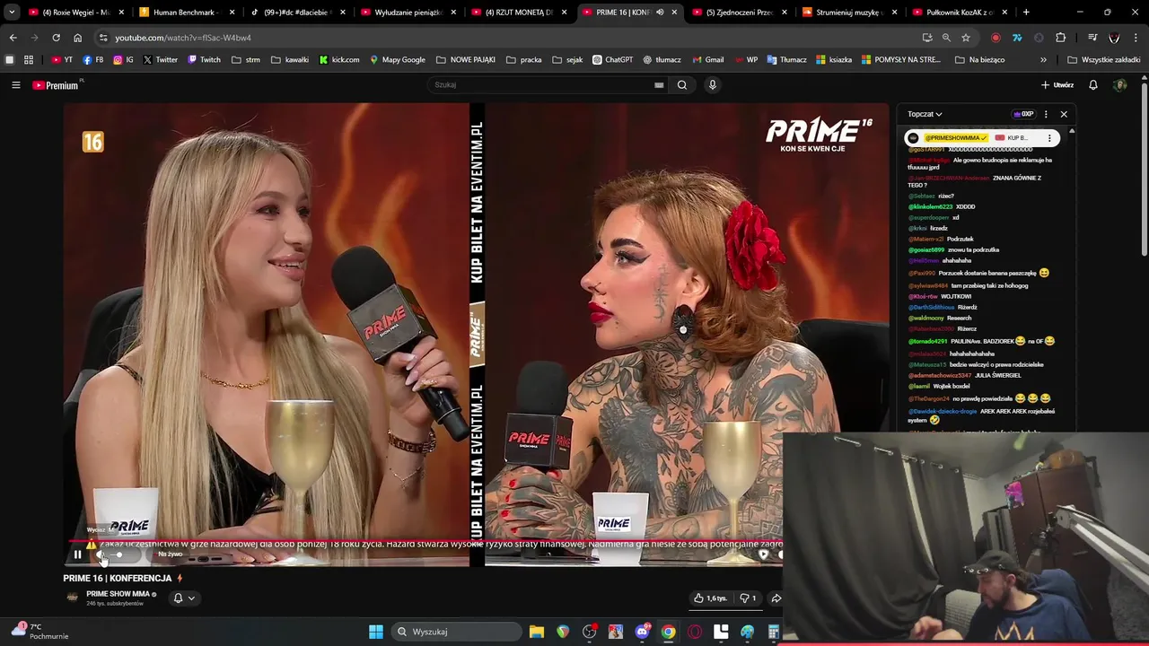Open the PRIME SHOW MMA channel link
Image resolution: width=1149 pixels, height=646 pixels.
[x=118, y=594]
